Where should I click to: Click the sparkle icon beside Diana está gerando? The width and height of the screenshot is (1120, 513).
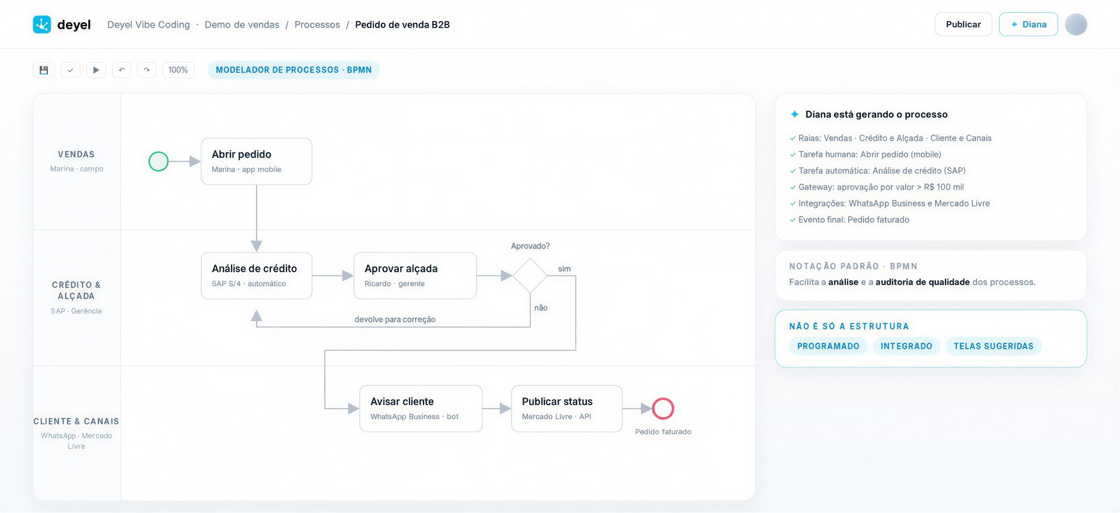[794, 114]
